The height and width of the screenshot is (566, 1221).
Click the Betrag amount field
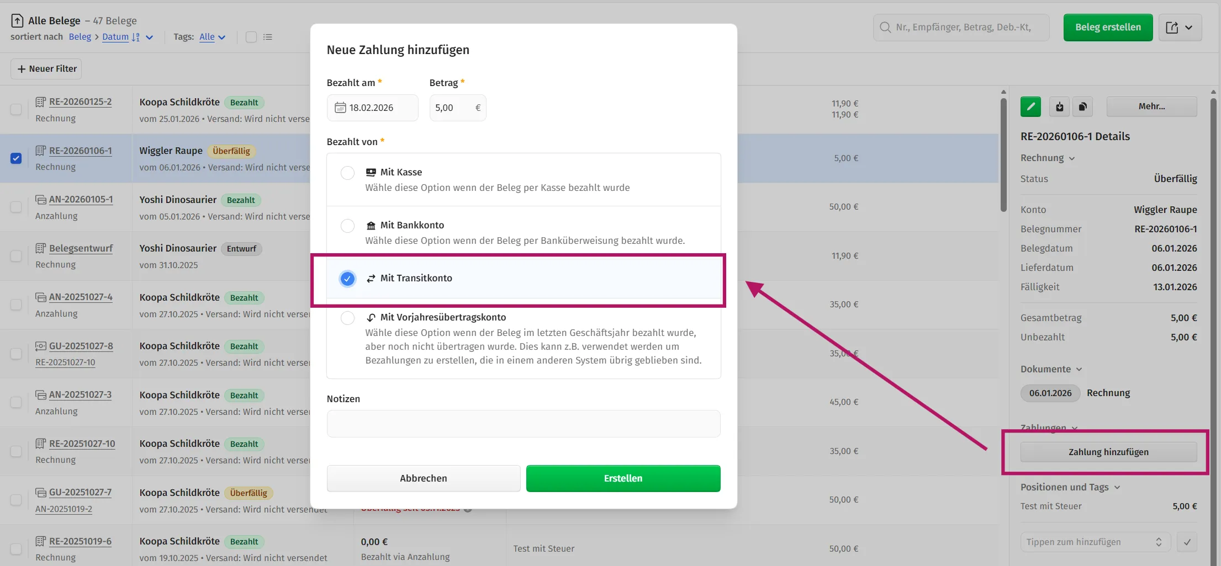tap(453, 108)
